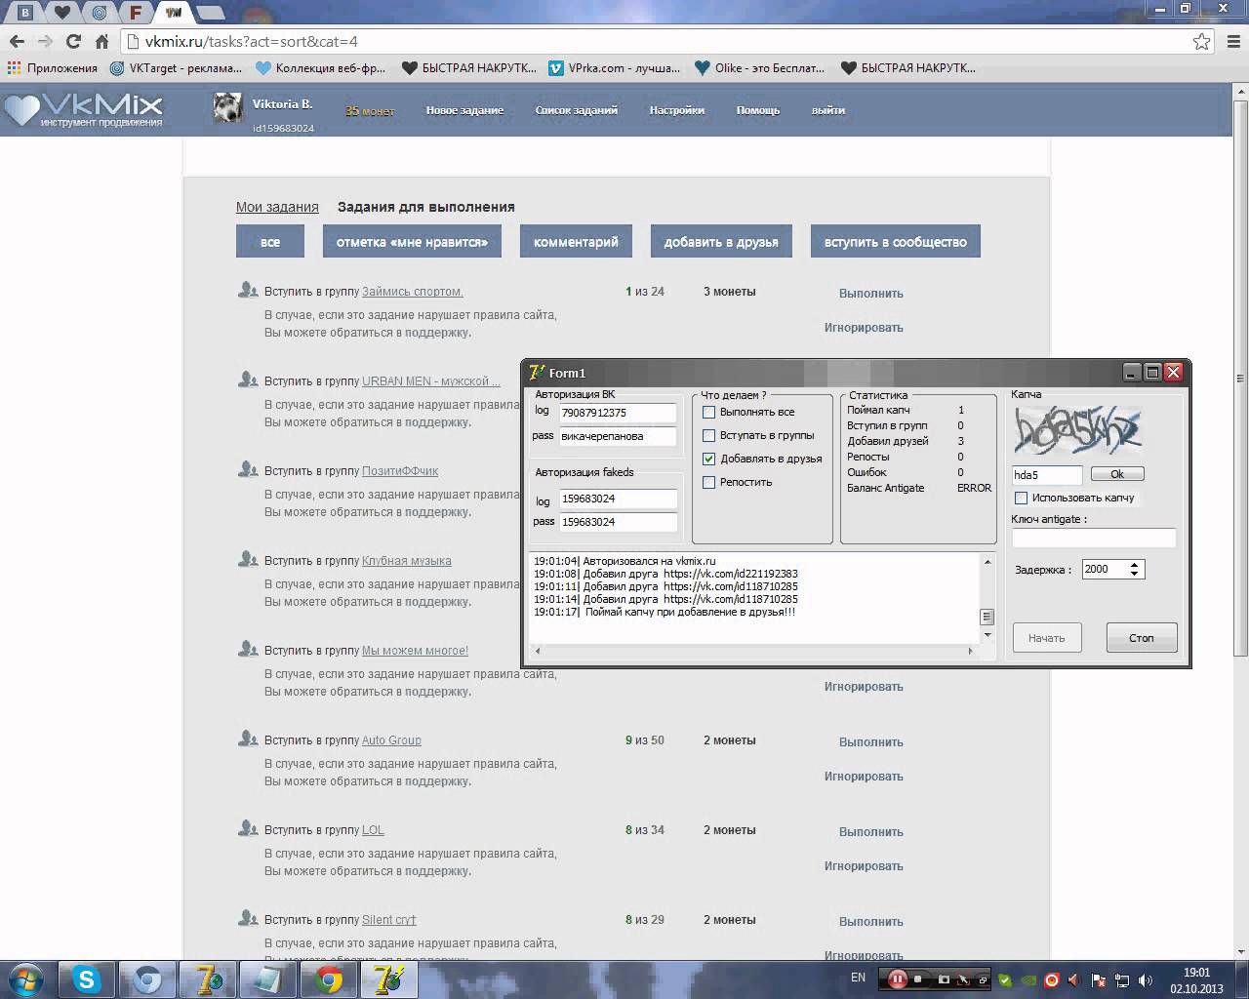Filter tasks by добавить в друзья

(721, 242)
